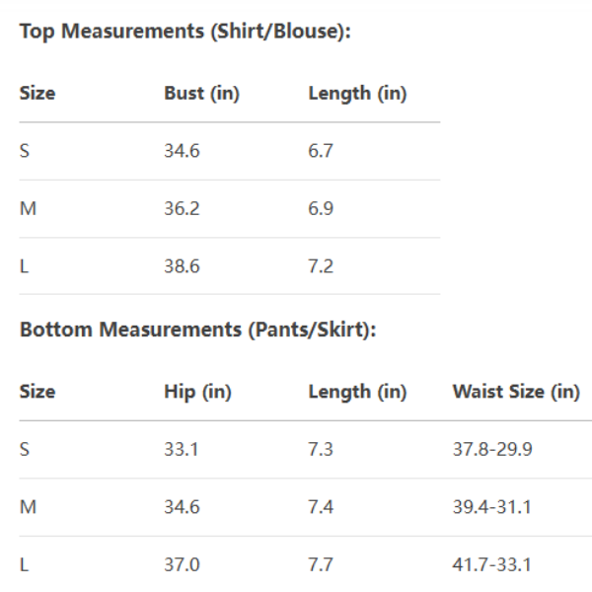Click the 6.7 length value for top size S
Screen dimensions: 592x592
[x=321, y=152]
